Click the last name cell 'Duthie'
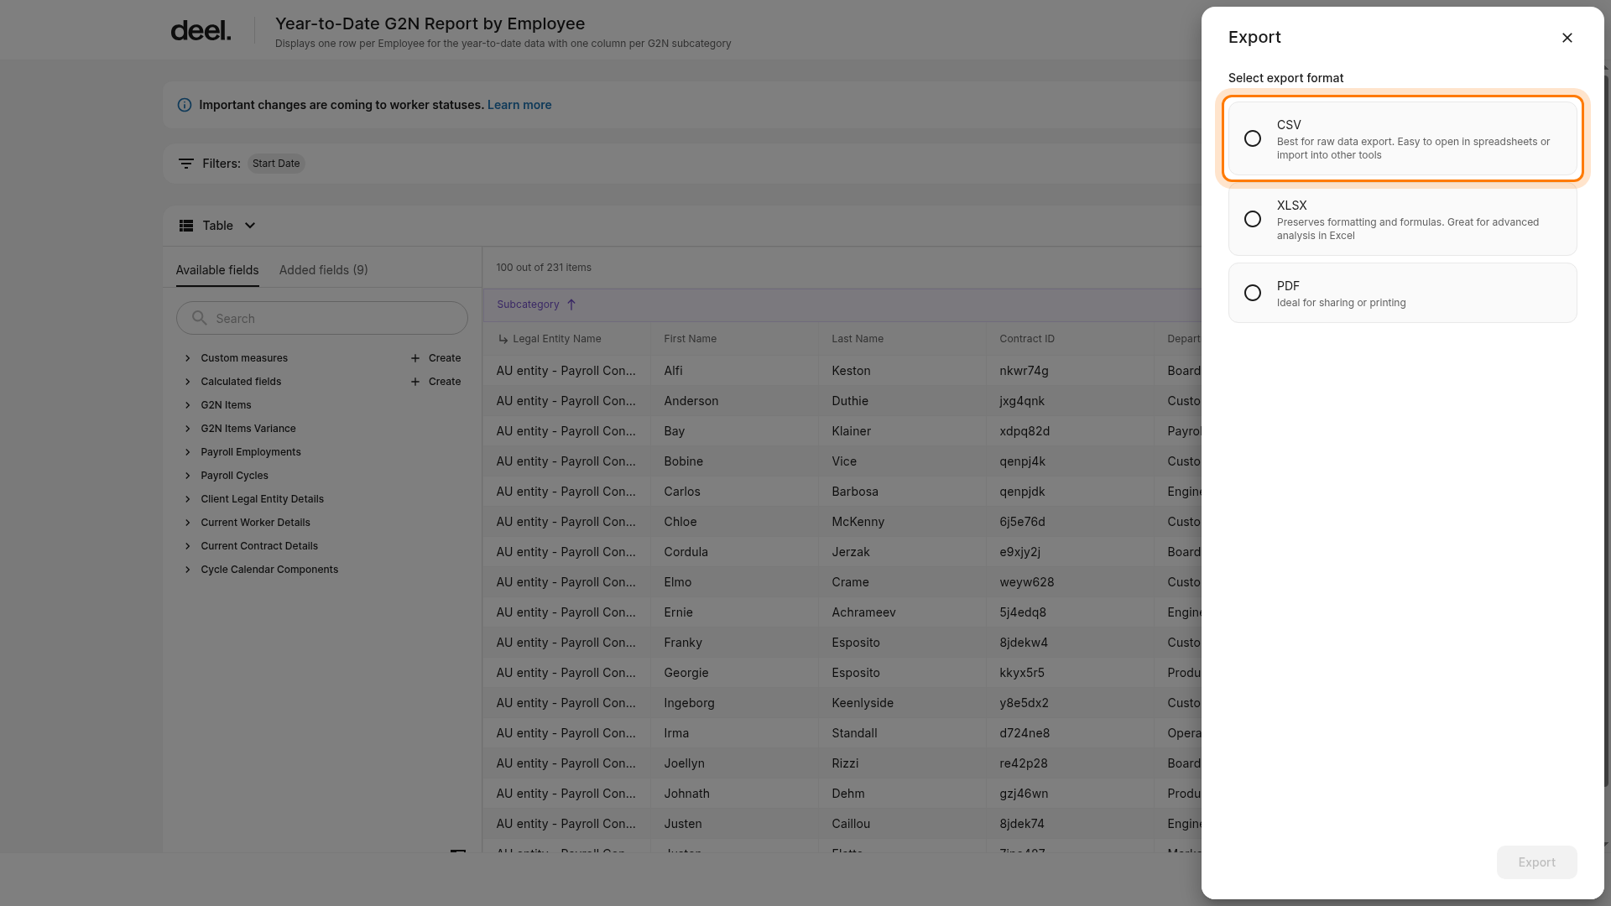 pyautogui.click(x=850, y=401)
